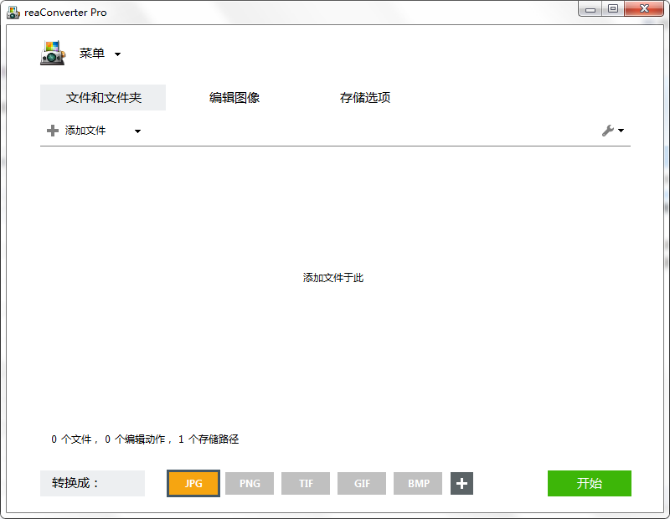Image resolution: width=670 pixels, height=519 pixels.
Task: Add more formats with plus button
Action: point(461,484)
